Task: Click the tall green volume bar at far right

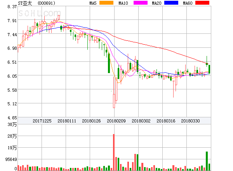Action: [x=207, y=161]
